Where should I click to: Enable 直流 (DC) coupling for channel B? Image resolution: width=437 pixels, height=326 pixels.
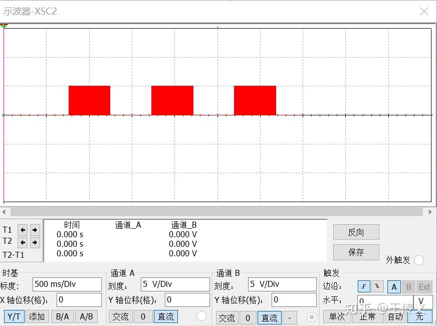[269, 318]
